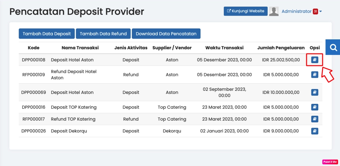Open the Kunjungi Website link button
The image size is (340, 166).
coord(245,11)
